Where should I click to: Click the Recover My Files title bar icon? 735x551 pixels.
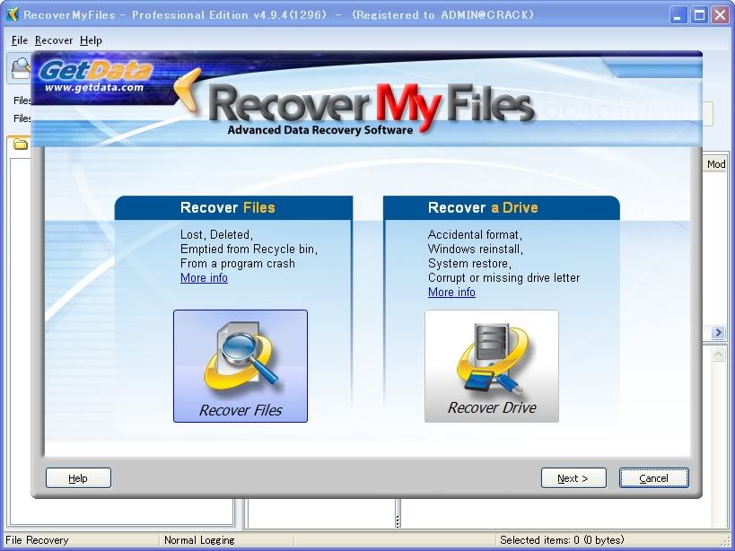(12, 14)
